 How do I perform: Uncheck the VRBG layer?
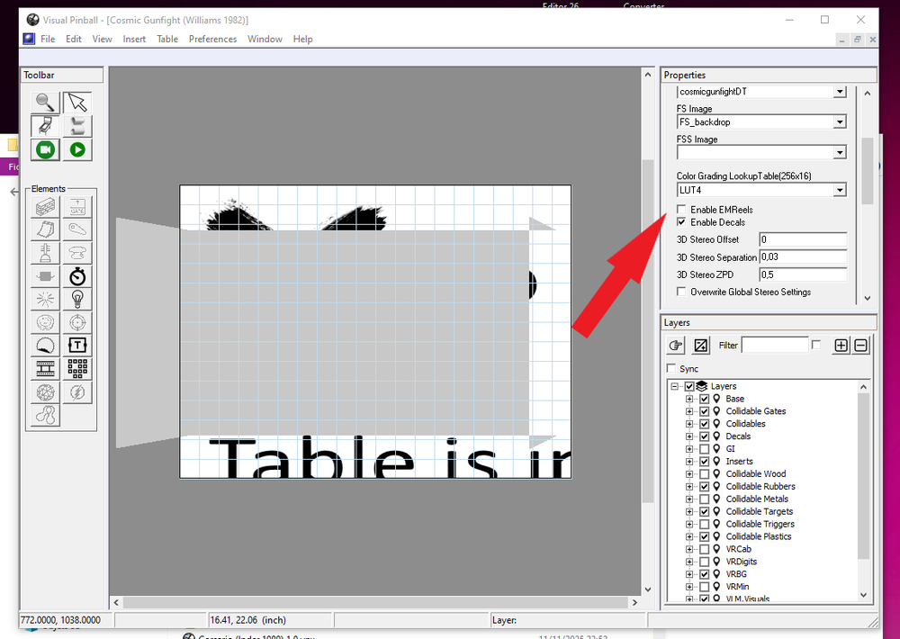click(705, 574)
